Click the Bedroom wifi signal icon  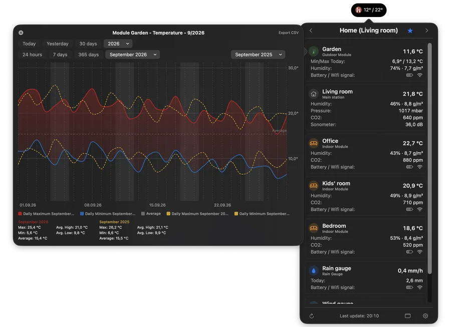pyautogui.click(x=420, y=252)
